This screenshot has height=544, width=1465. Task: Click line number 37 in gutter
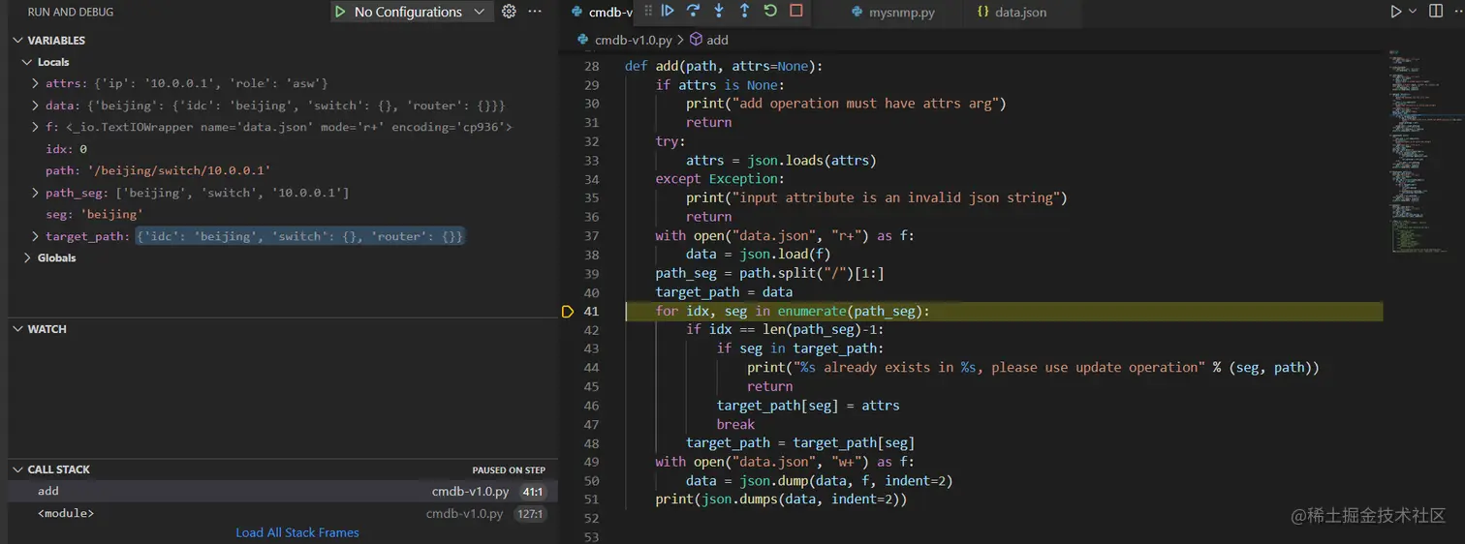[x=592, y=236]
